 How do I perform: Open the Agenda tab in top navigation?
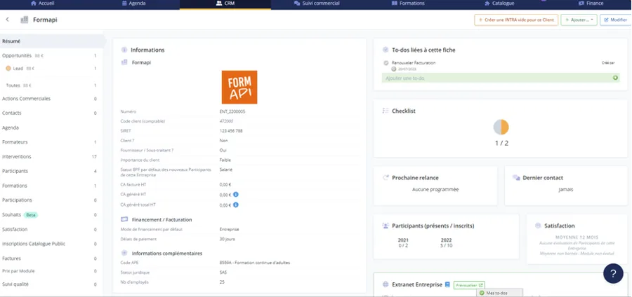tap(134, 4)
